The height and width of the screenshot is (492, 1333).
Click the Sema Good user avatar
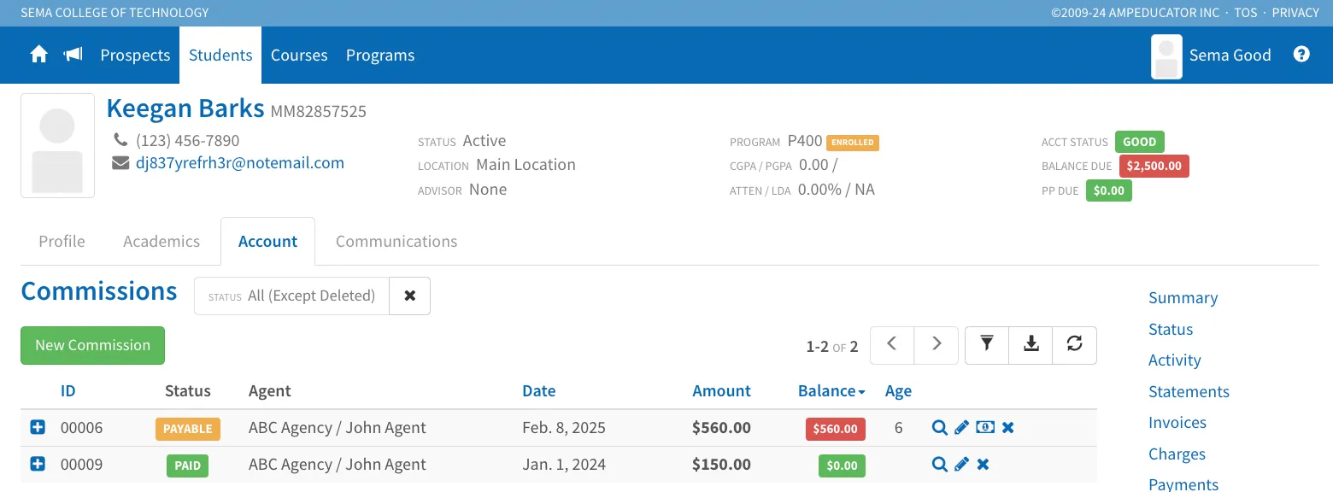point(1166,56)
